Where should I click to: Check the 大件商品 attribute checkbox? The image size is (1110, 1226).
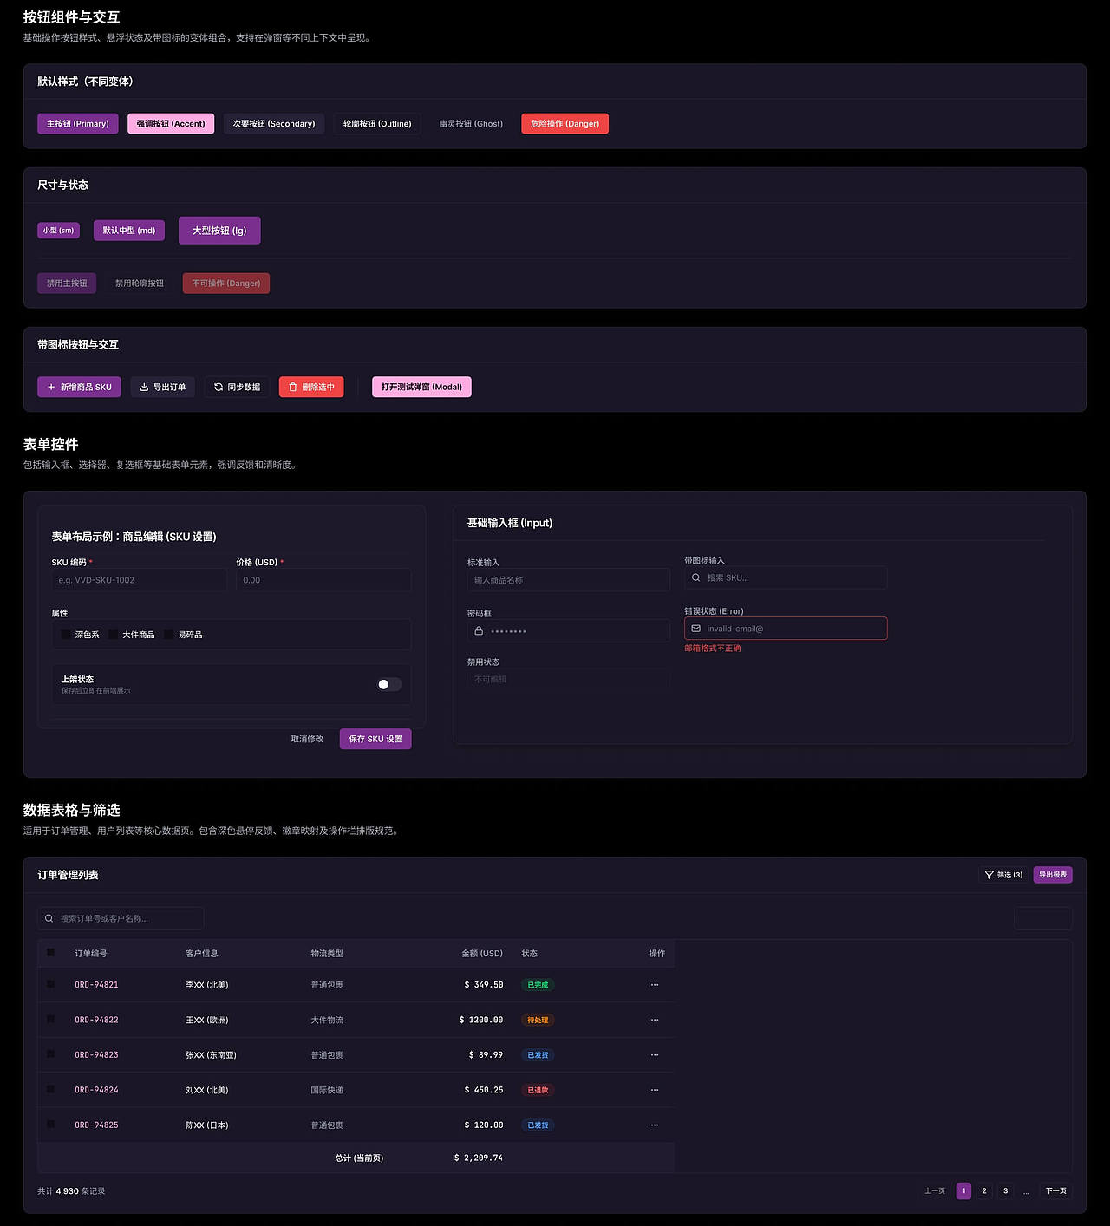114,635
